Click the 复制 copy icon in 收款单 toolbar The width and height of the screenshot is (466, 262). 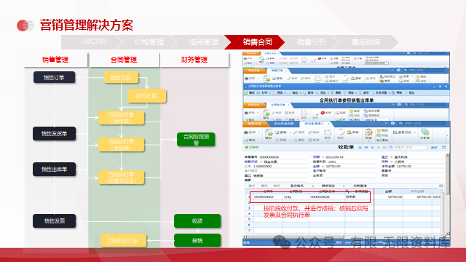tap(277, 132)
